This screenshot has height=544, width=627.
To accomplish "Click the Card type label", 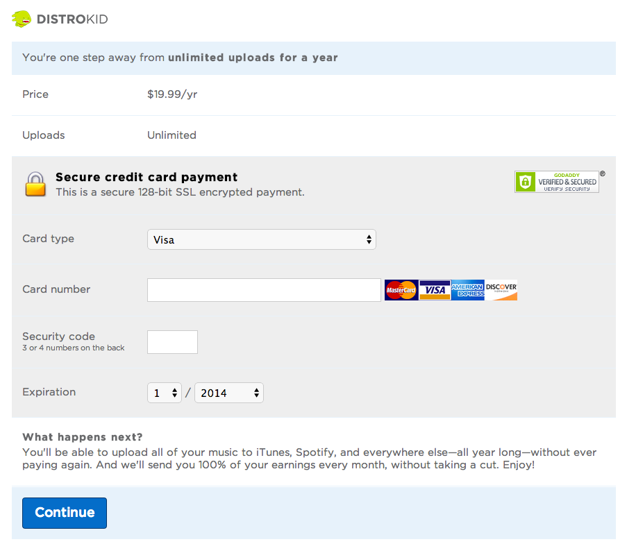I will (x=48, y=239).
